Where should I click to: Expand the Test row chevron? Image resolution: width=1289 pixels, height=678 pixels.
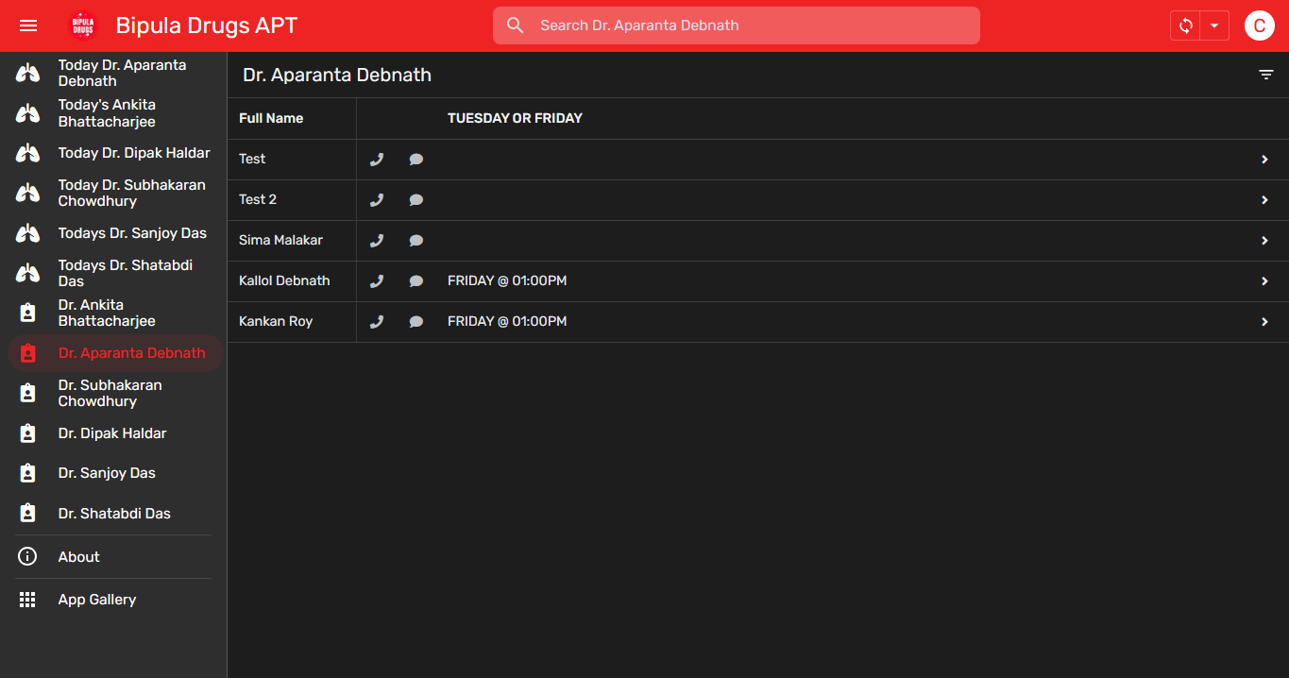point(1264,160)
